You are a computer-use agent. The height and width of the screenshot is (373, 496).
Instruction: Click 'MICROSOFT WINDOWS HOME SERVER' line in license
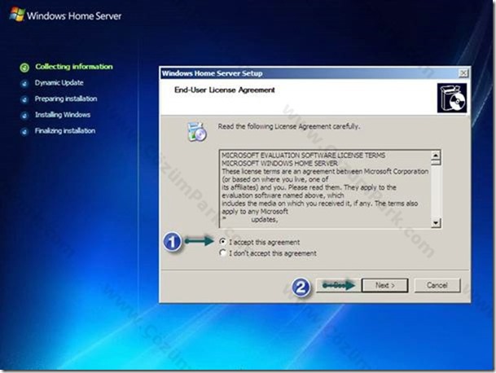click(279, 164)
